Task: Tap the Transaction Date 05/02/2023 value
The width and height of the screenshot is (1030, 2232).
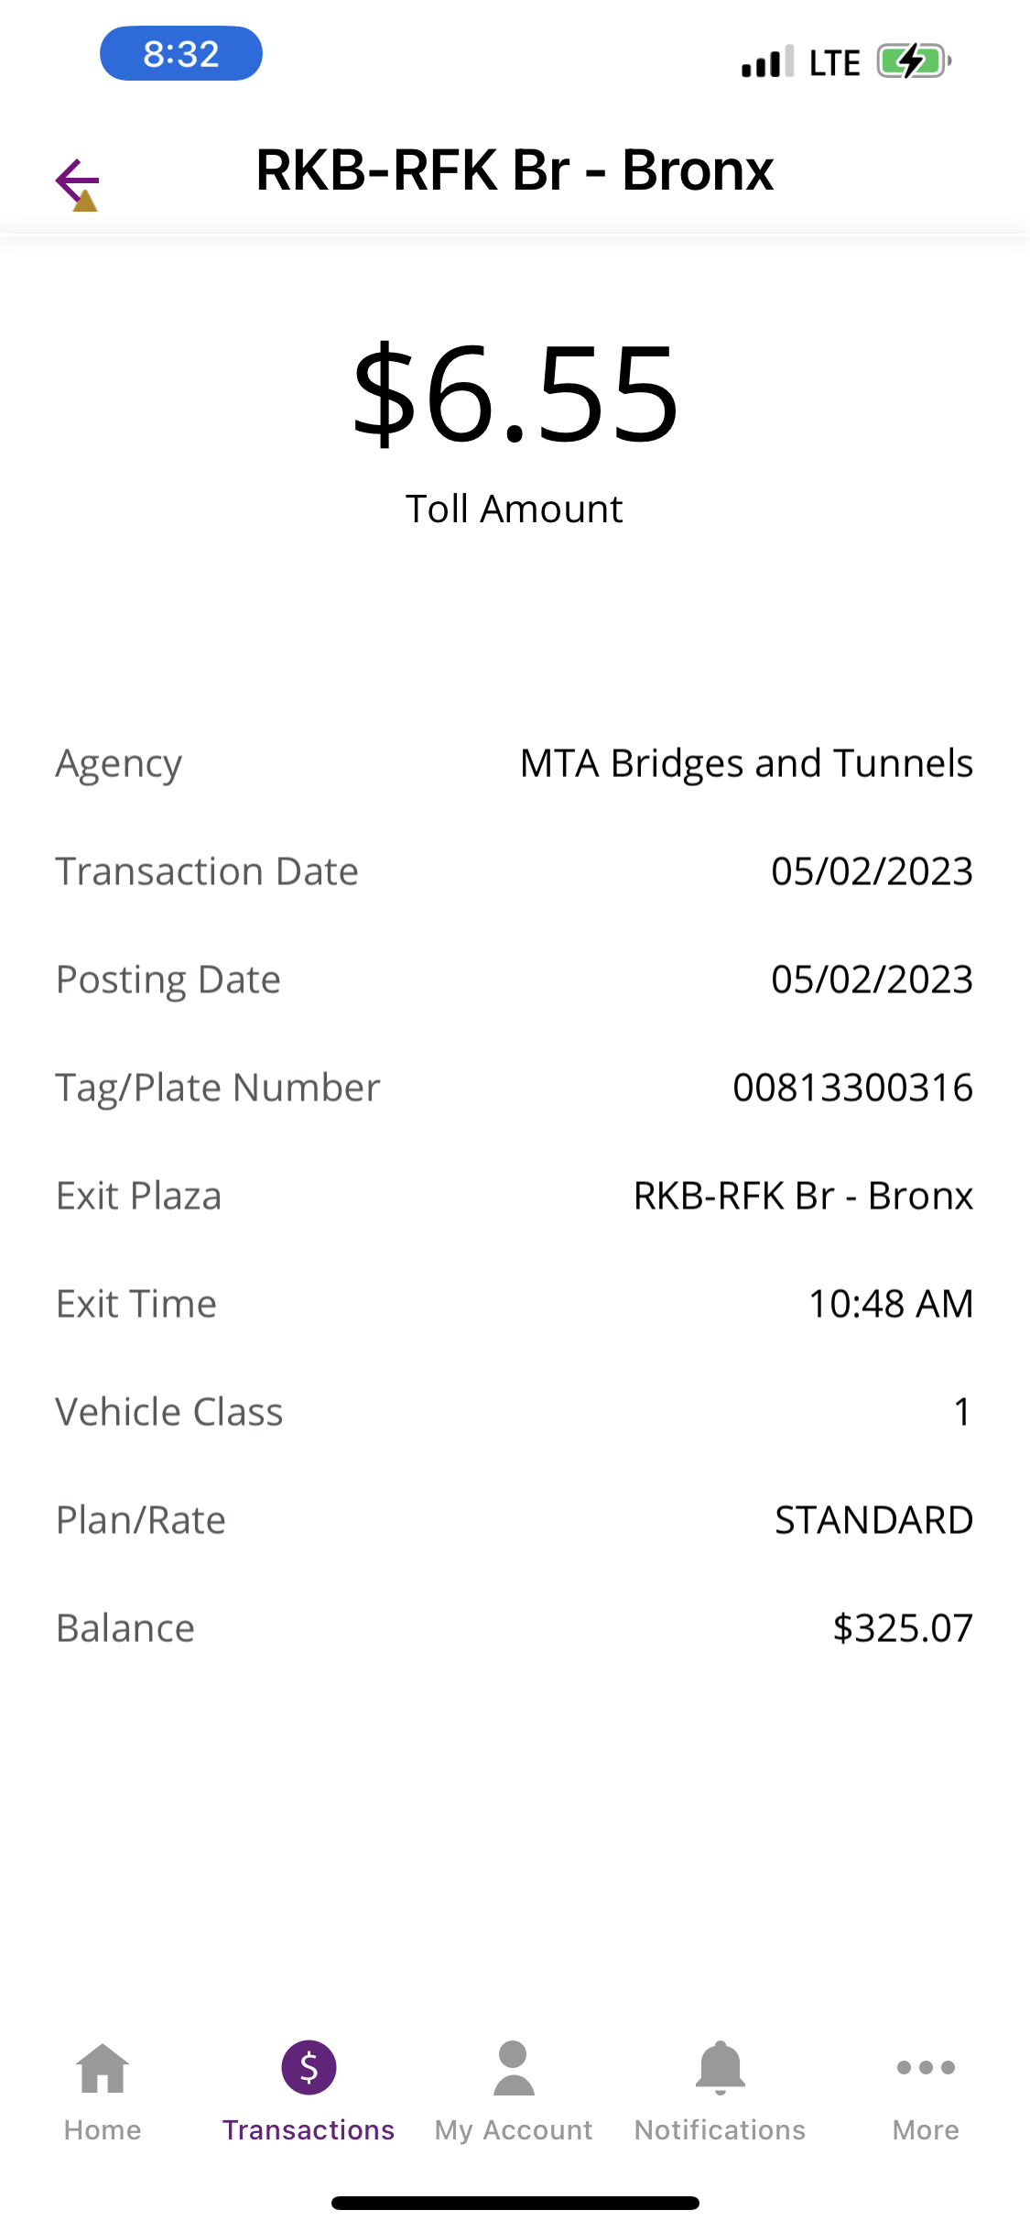Action: 872,871
